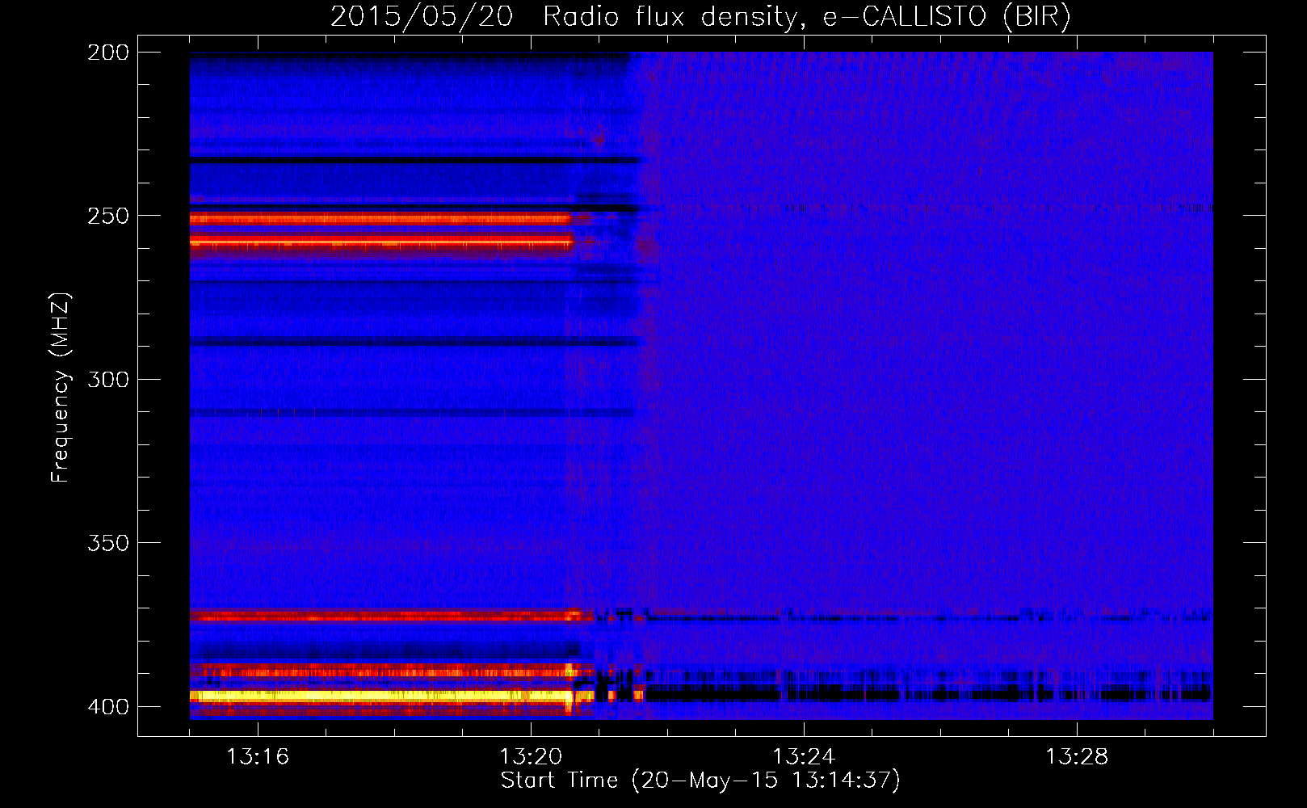
Task: Click the 400 frequency tick label
Action: 108,706
